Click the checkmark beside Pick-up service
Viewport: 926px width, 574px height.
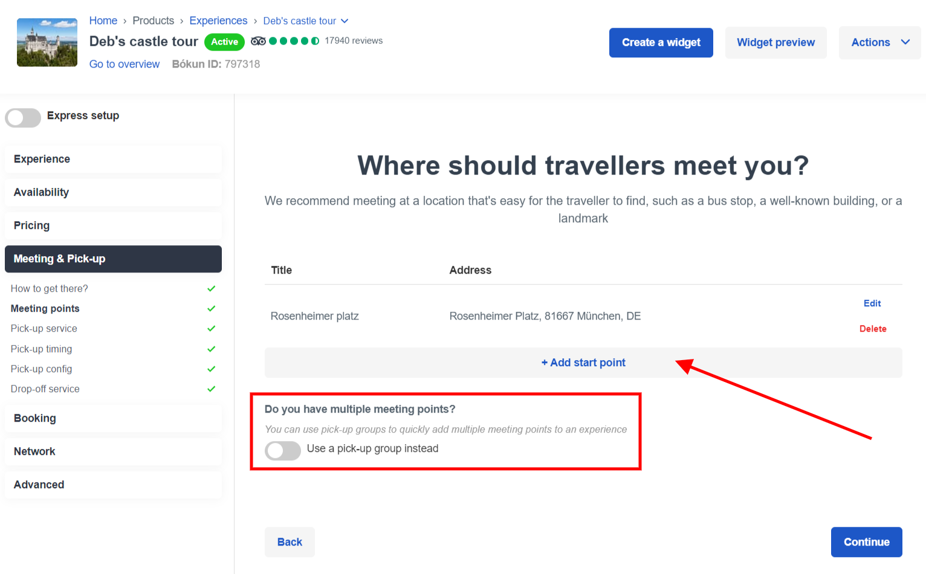211,329
